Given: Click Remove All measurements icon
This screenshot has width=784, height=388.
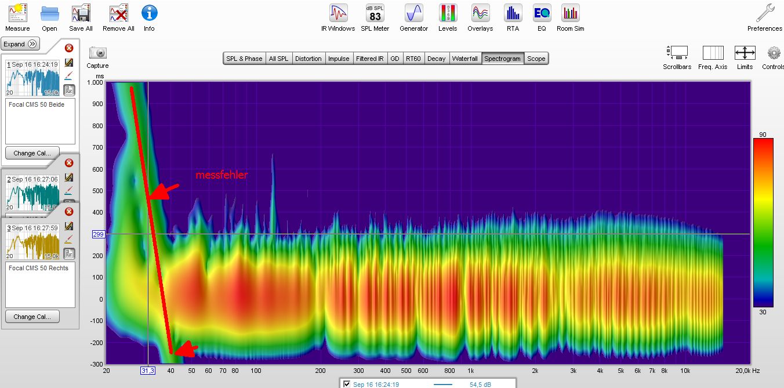Looking at the screenshot, I should click(x=118, y=13).
